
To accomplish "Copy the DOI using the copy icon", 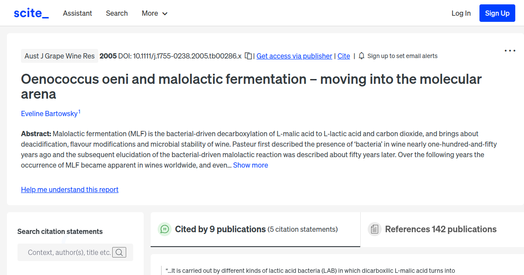I will [248, 56].
